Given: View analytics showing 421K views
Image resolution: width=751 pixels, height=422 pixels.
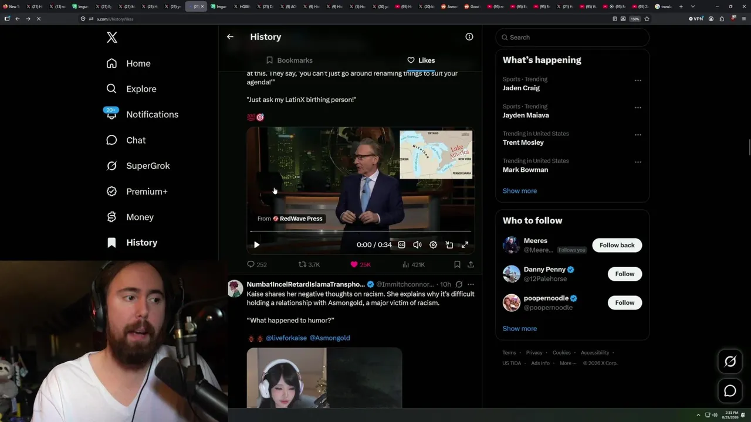Looking at the screenshot, I should tap(413, 264).
